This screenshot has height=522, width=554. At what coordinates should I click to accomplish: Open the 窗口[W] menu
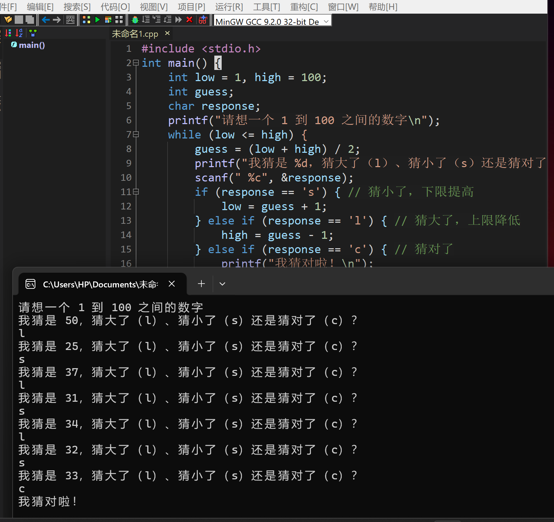coord(343,7)
